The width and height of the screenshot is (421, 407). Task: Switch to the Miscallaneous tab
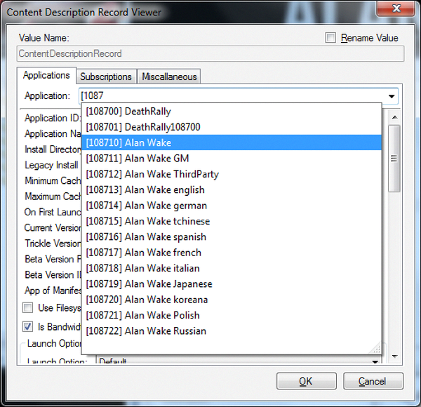point(169,76)
